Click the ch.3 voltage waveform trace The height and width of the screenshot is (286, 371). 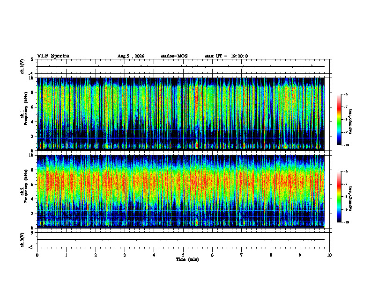point(181,240)
